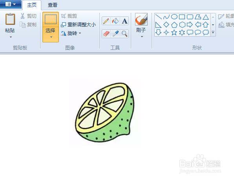Choose the Curve shape
234x179 pixels.
point(166,17)
